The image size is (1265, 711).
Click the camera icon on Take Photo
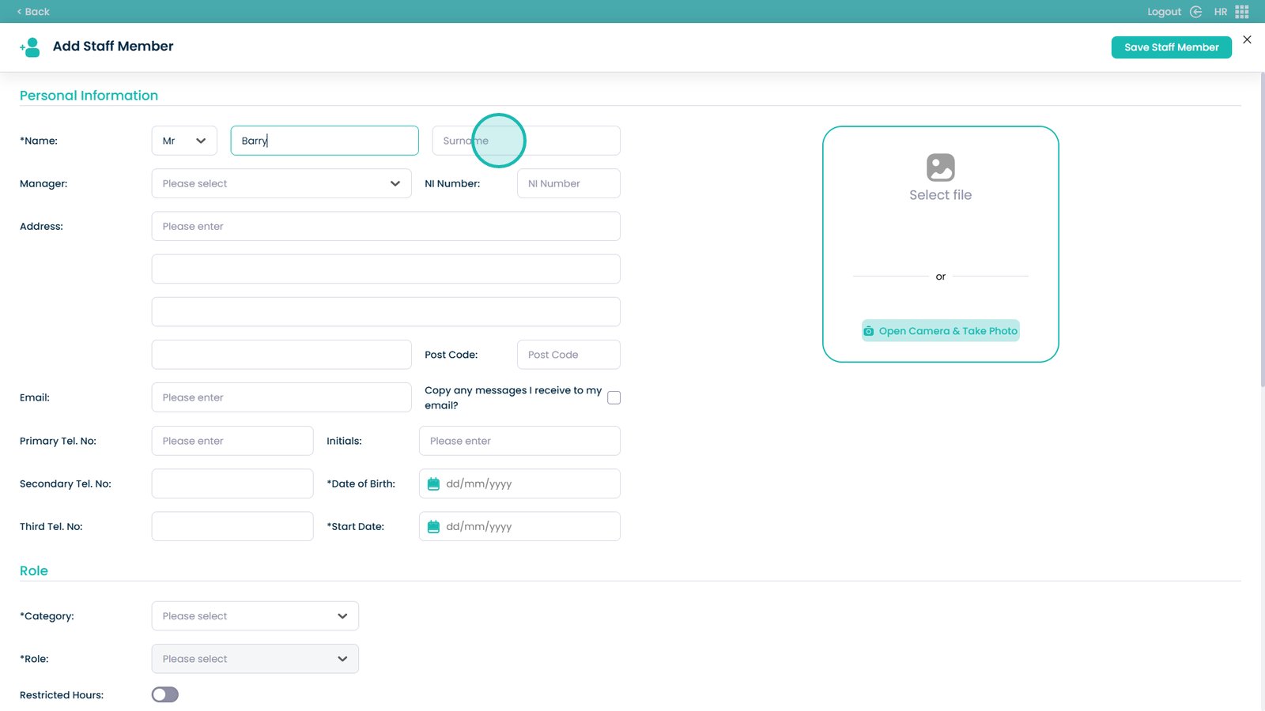pyautogui.click(x=869, y=331)
